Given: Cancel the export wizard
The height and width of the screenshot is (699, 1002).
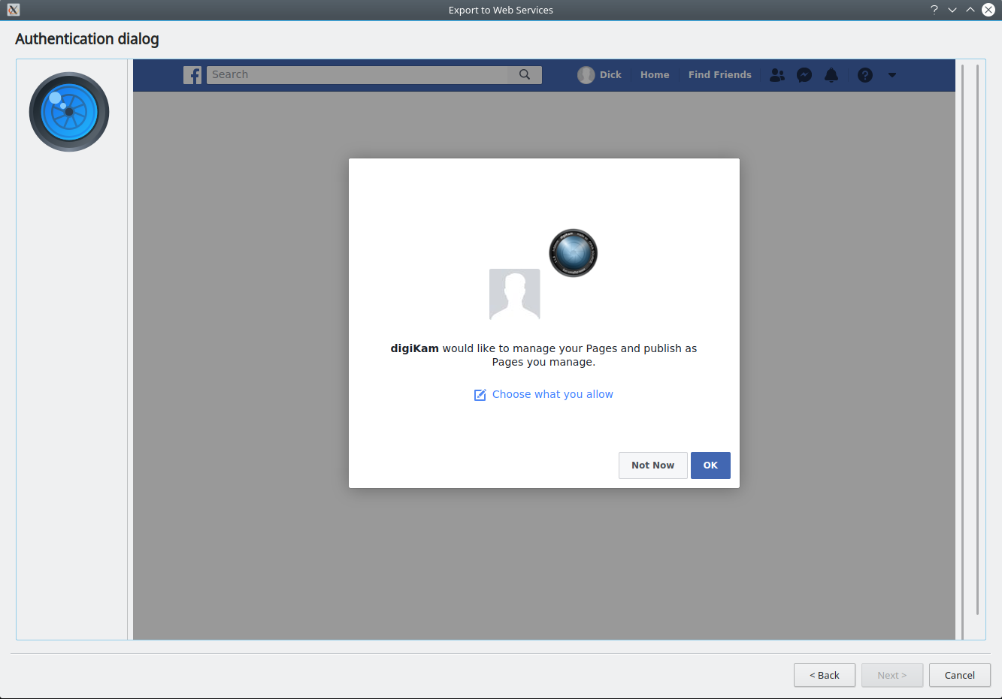Looking at the screenshot, I should [959, 675].
